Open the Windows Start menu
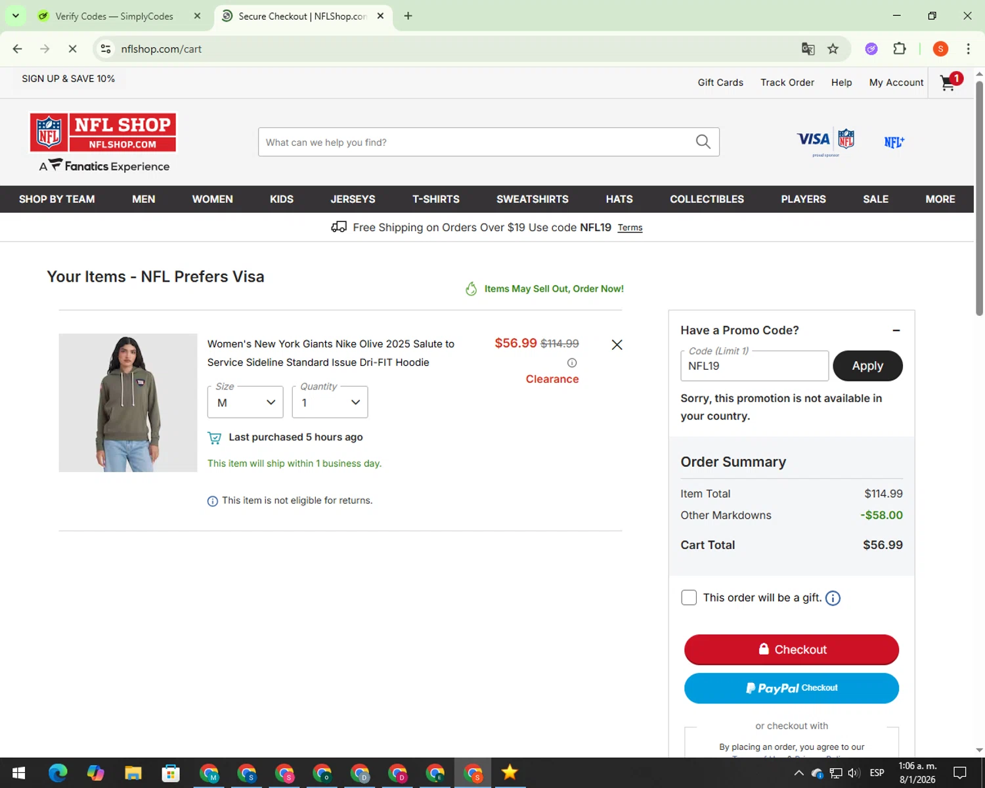This screenshot has height=788, width=985. (18, 773)
